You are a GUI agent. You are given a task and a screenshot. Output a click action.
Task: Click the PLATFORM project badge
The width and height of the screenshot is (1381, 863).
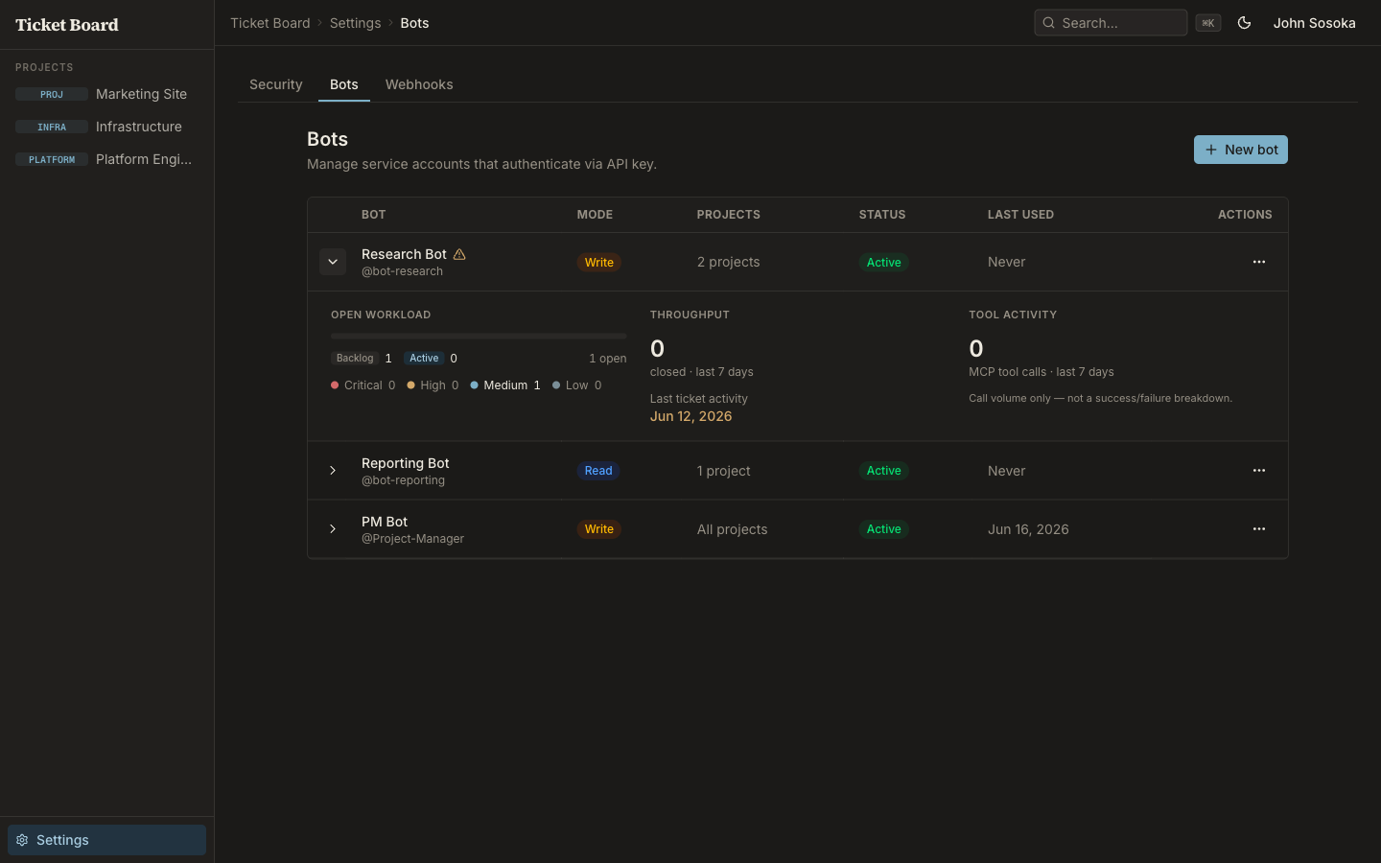pos(52,159)
